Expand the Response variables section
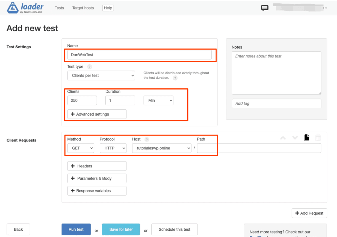This screenshot has height=237, width=337. 96,191
